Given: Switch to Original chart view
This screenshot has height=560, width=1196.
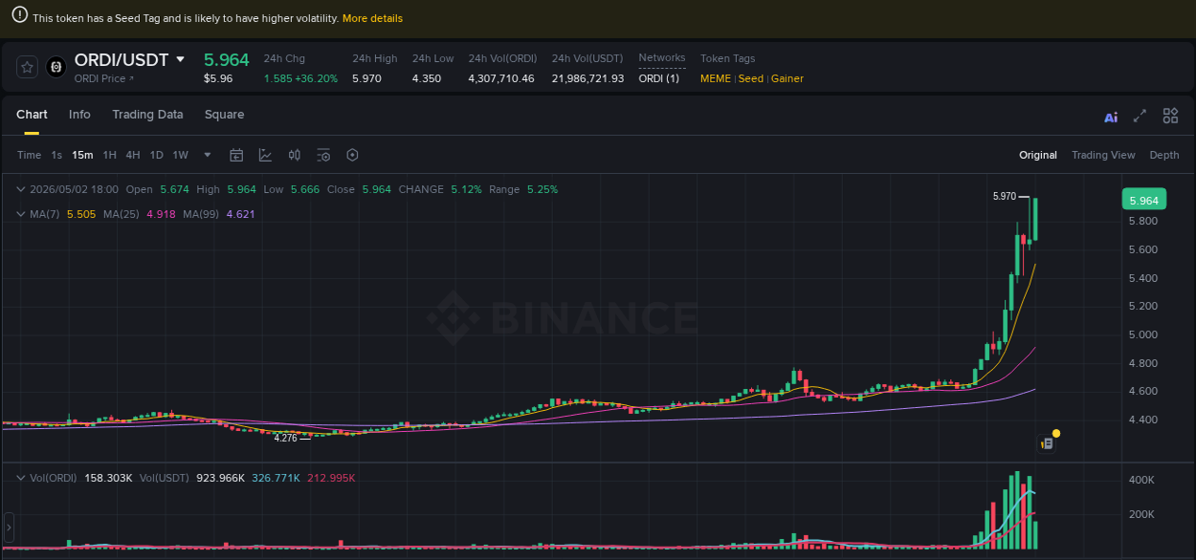Looking at the screenshot, I should (x=1038, y=155).
